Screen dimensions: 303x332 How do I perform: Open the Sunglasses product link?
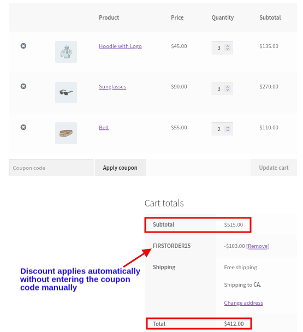click(x=112, y=87)
